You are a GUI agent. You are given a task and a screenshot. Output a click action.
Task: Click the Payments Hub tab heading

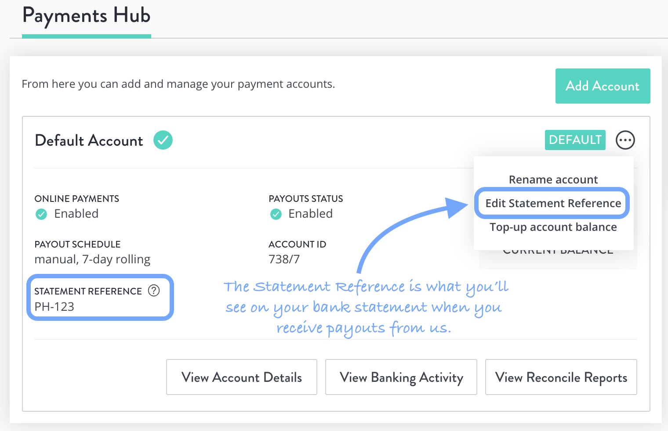87,16
